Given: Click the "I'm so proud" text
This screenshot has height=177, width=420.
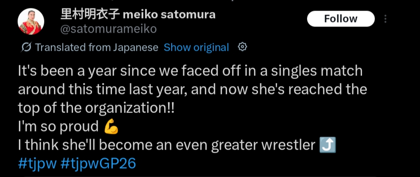Looking at the screenshot, I should pos(58,127).
